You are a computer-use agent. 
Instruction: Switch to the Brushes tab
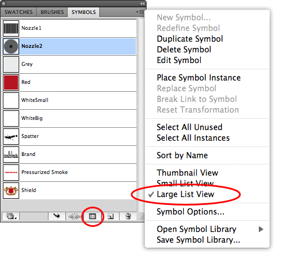[x=52, y=12]
